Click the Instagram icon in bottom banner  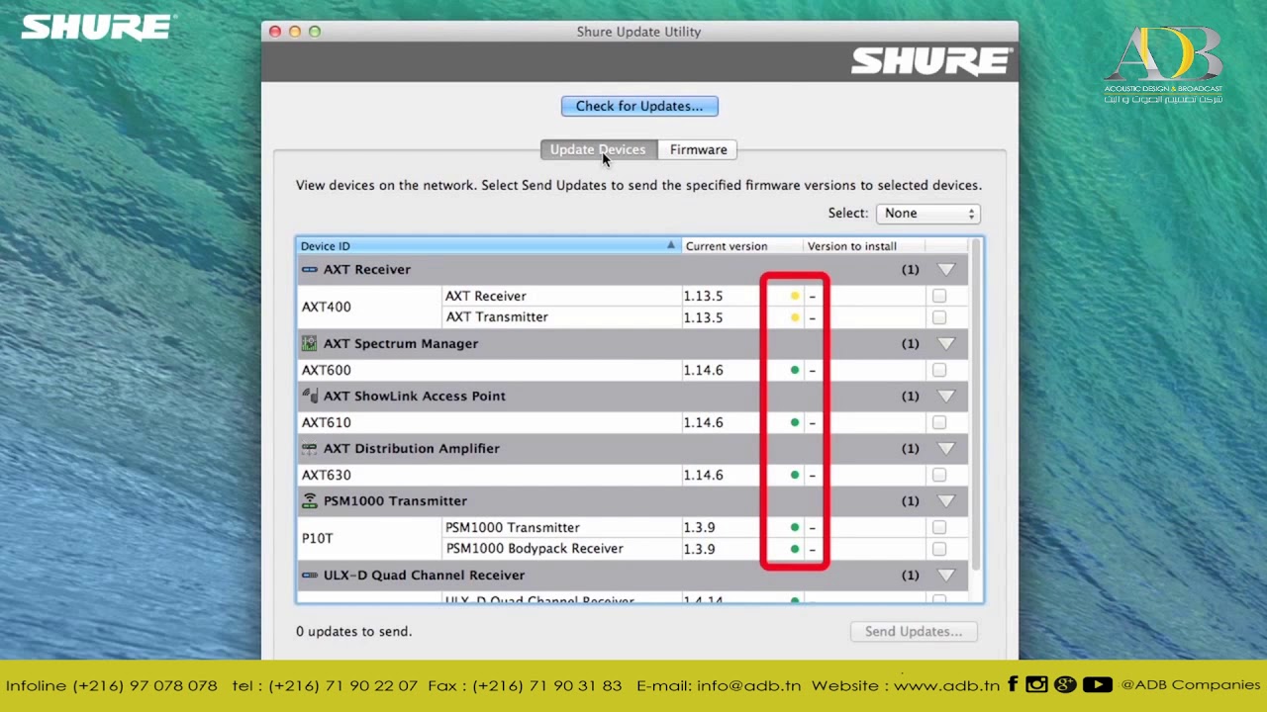pos(1036,684)
